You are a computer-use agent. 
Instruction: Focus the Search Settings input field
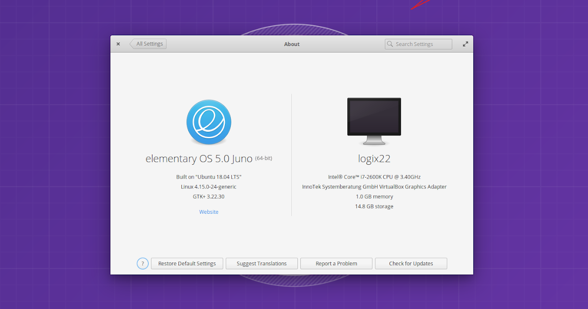(x=418, y=44)
